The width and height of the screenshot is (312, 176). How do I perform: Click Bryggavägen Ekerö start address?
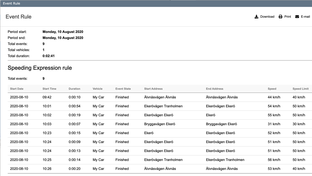(160, 124)
